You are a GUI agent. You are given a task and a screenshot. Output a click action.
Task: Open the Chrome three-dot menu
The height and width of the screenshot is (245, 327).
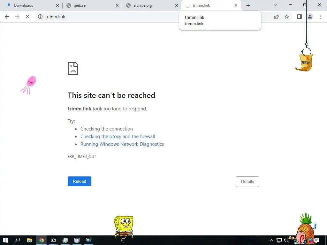(320, 17)
